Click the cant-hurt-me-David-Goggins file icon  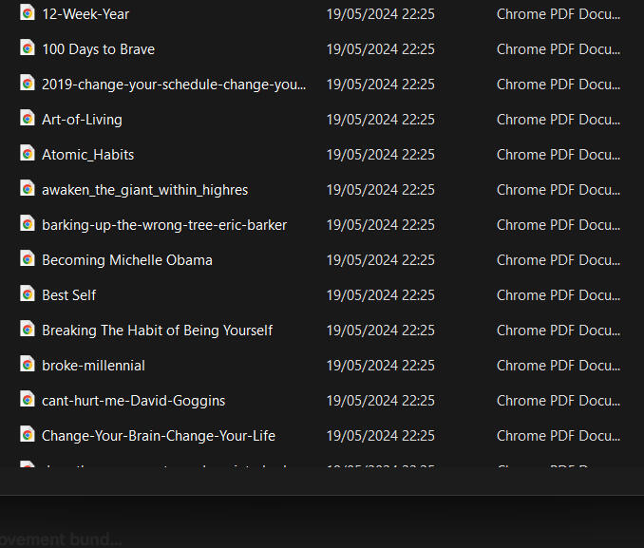(x=28, y=400)
